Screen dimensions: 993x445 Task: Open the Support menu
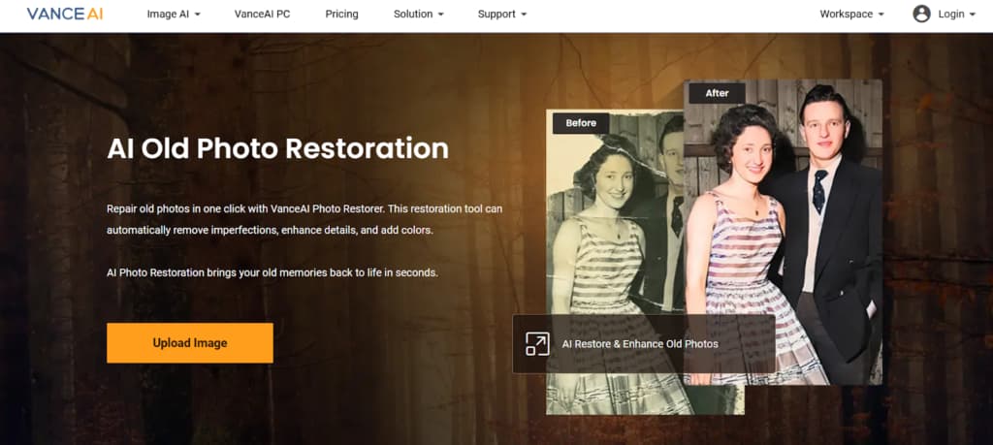[502, 14]
